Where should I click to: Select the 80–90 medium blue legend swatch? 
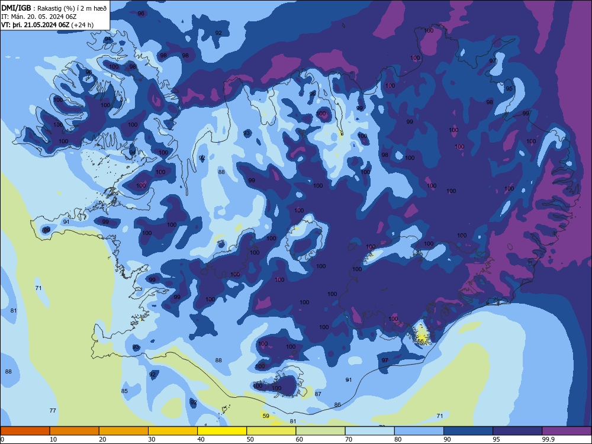(x=419, y=431)
